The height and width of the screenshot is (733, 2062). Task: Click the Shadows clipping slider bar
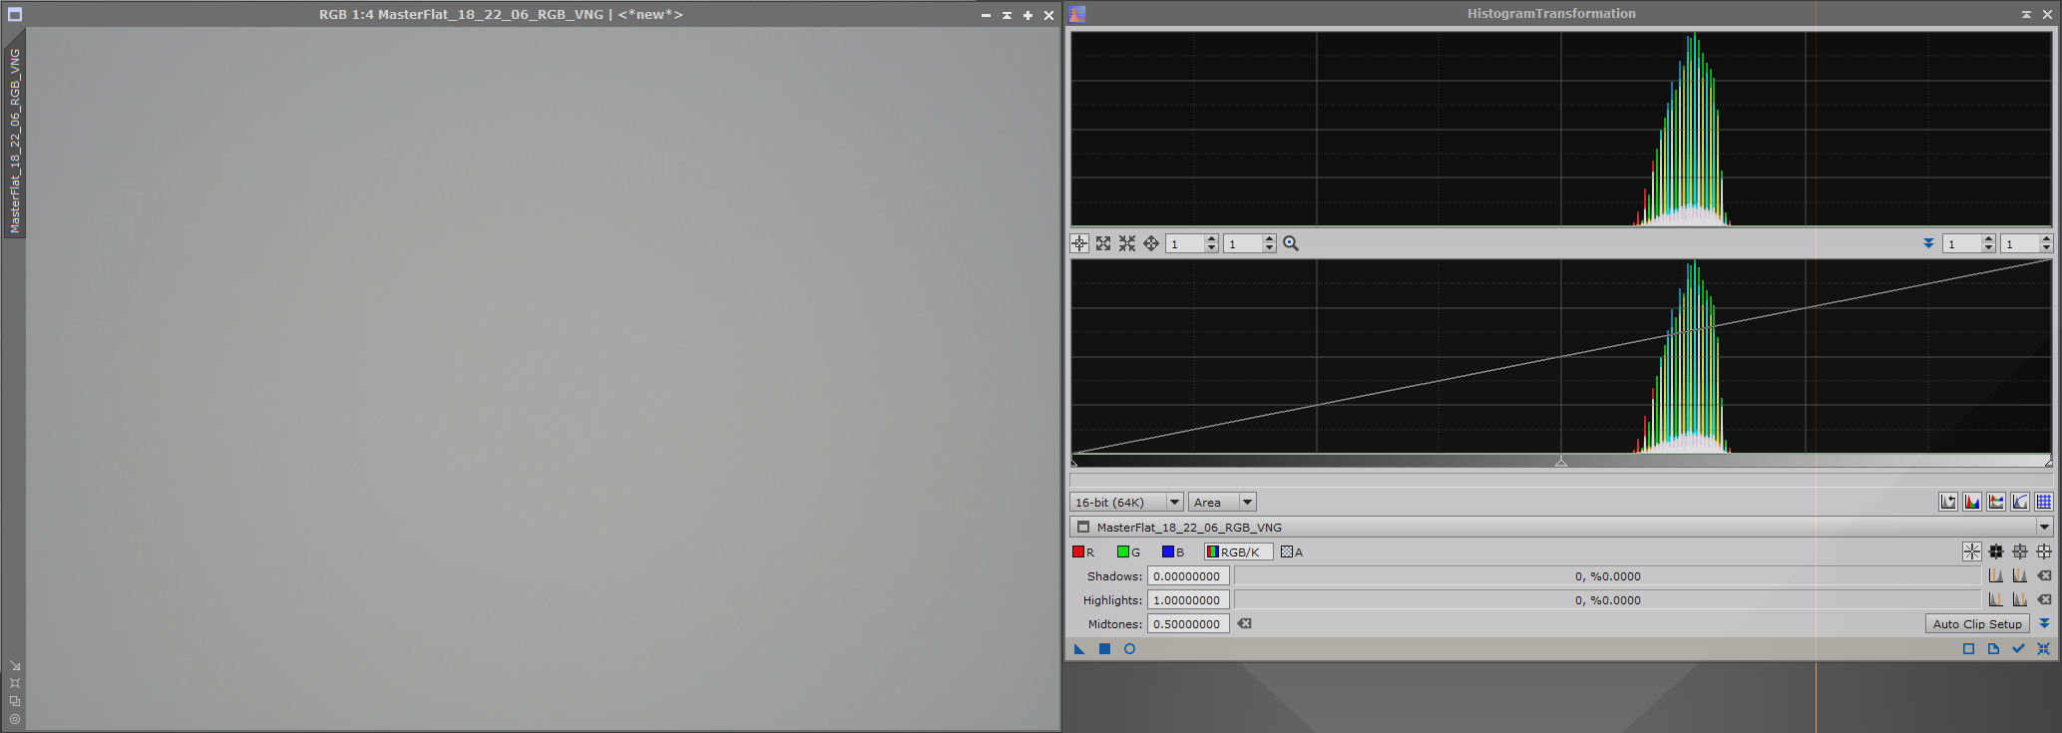pos(1607,575)
